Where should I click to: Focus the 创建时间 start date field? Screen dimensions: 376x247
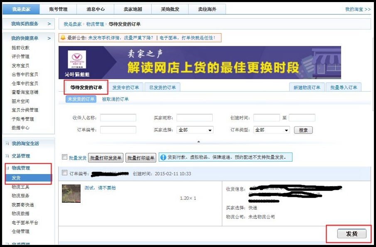[x=266, y=118]
